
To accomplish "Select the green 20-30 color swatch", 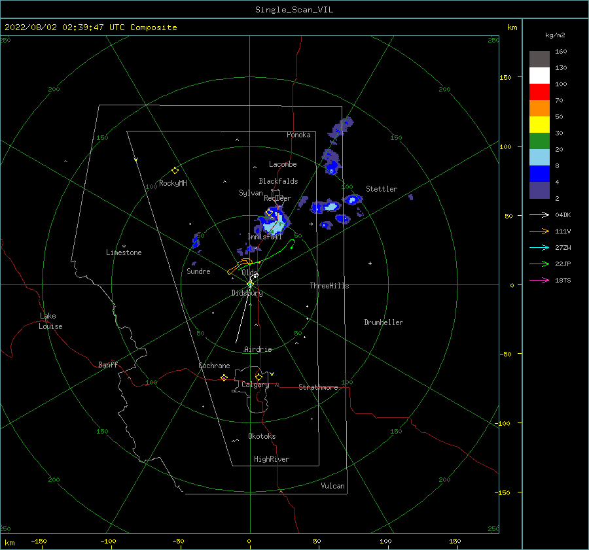I will (x=539, y=141).
